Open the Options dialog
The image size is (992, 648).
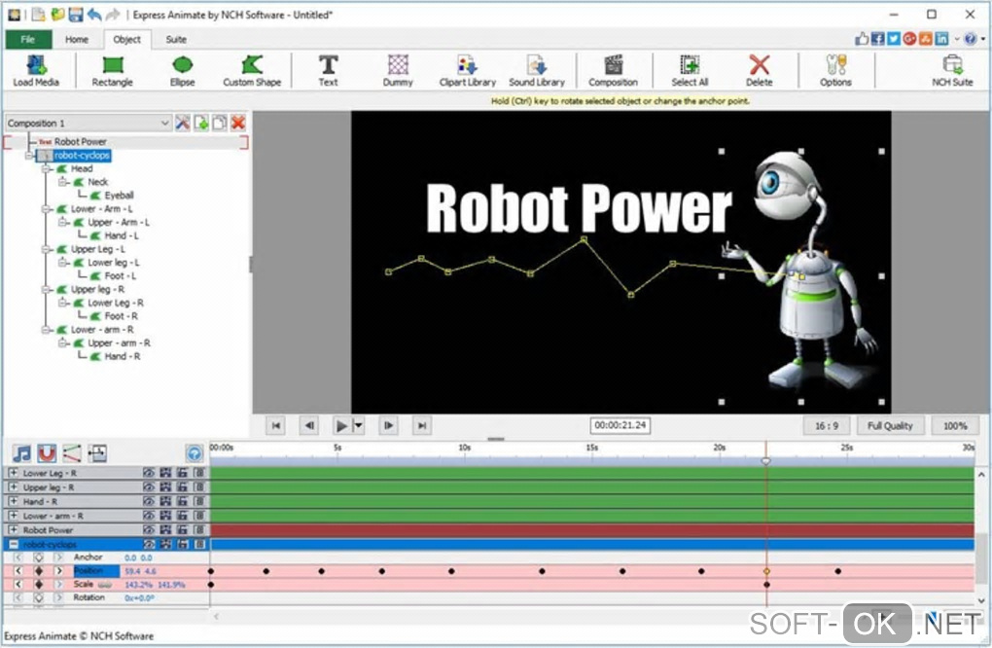point(835,70)
